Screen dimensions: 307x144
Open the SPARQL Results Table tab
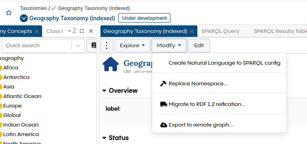pos(280,31)
